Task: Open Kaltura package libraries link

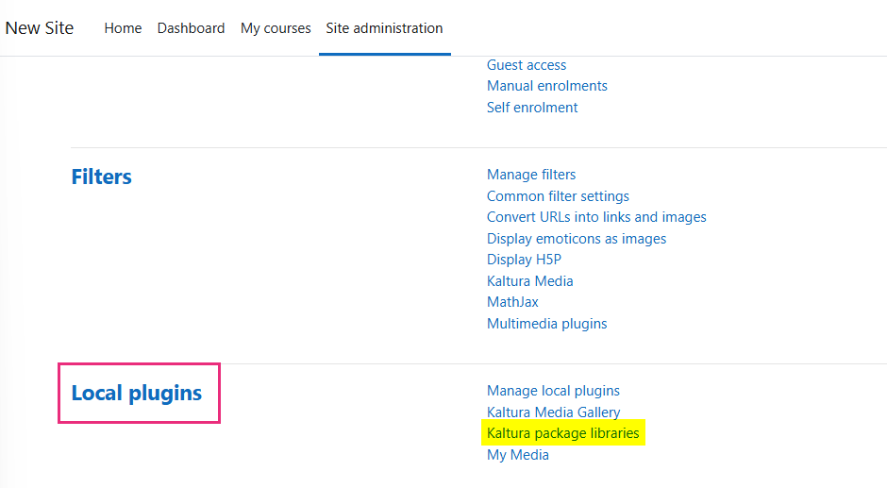Action: coord(563,433)
